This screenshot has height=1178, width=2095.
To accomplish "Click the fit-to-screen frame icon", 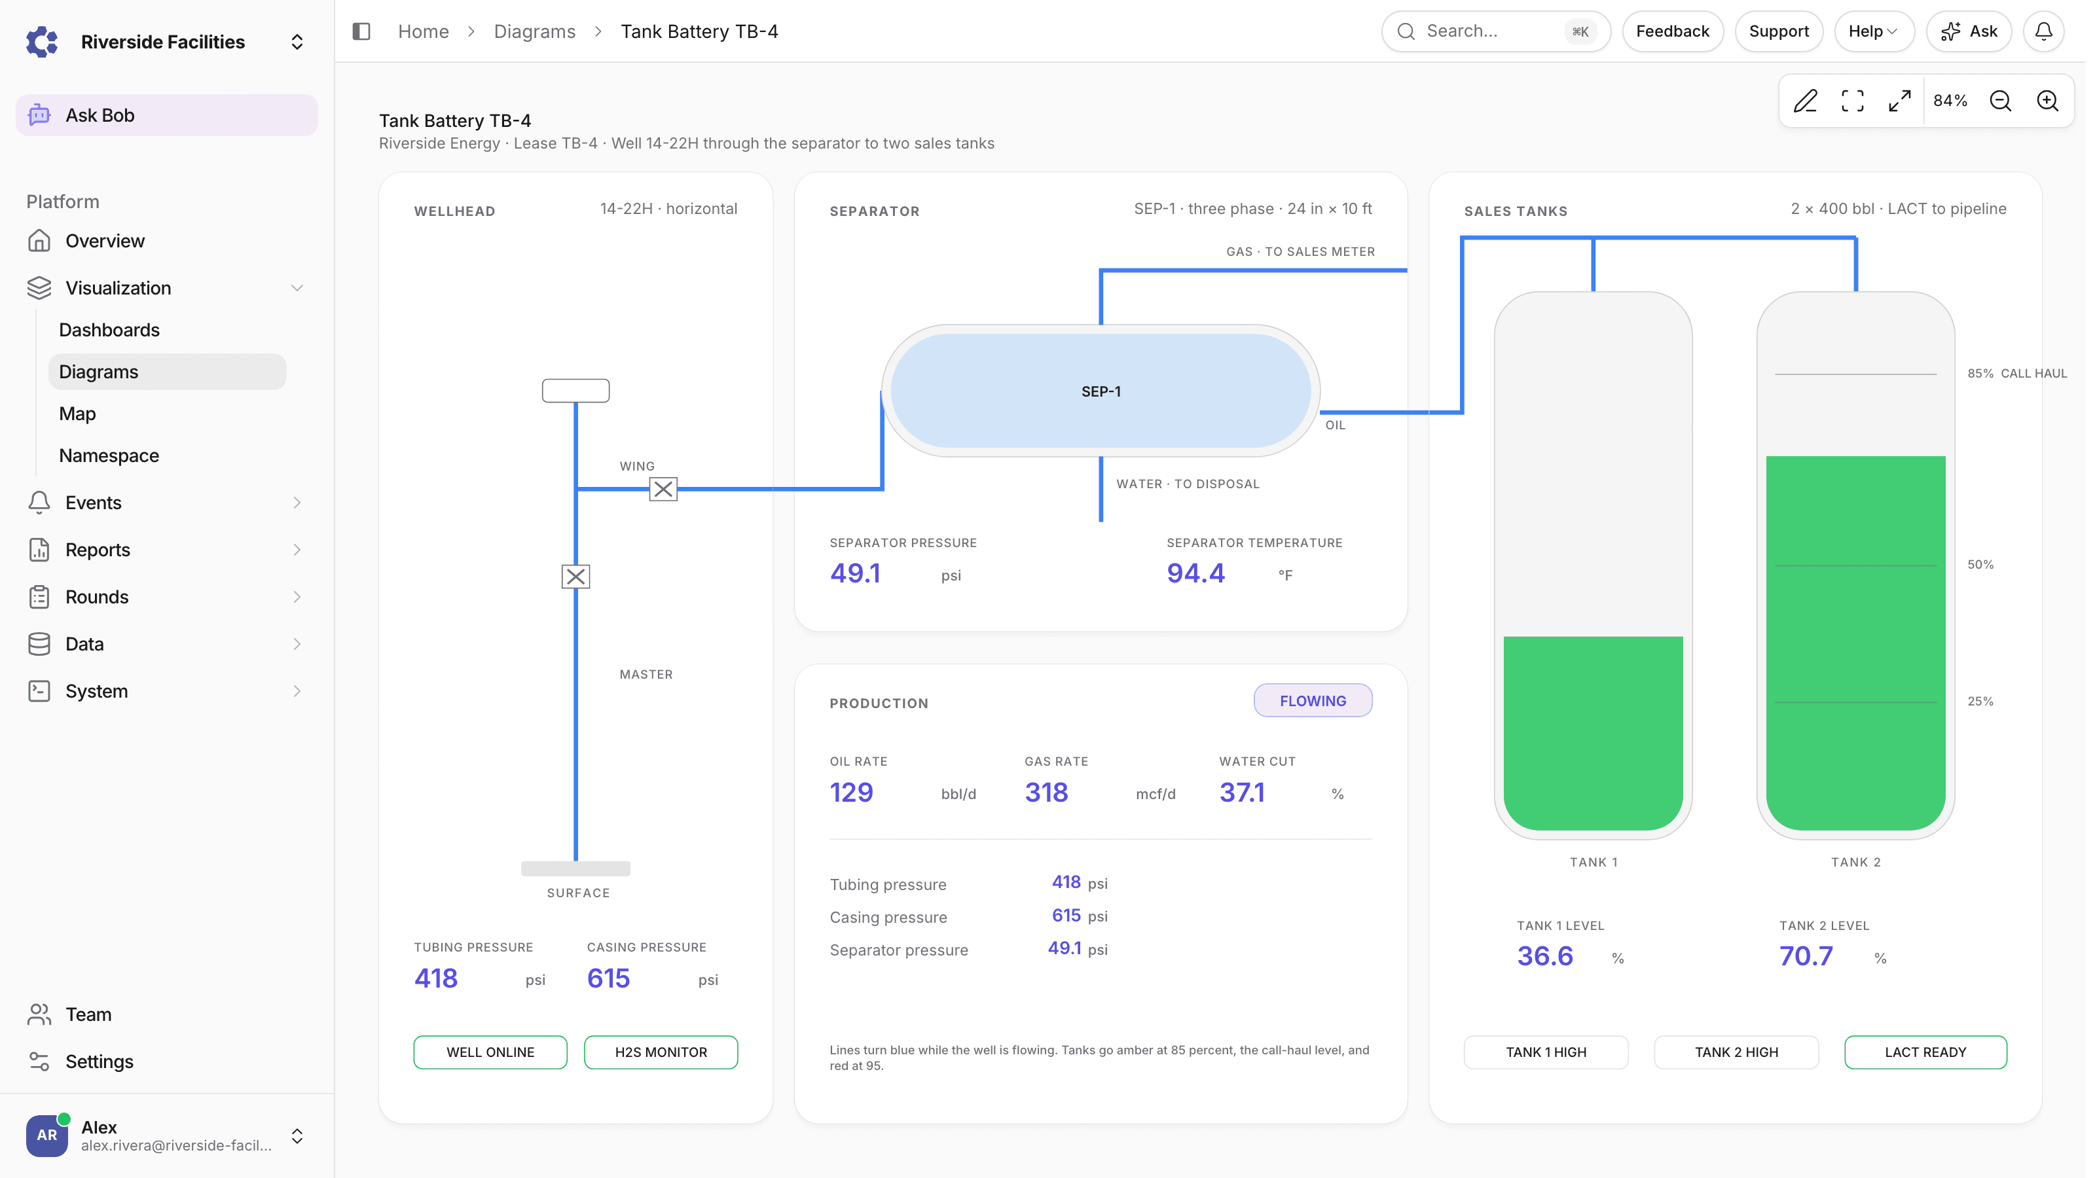I will point(1853,101).
